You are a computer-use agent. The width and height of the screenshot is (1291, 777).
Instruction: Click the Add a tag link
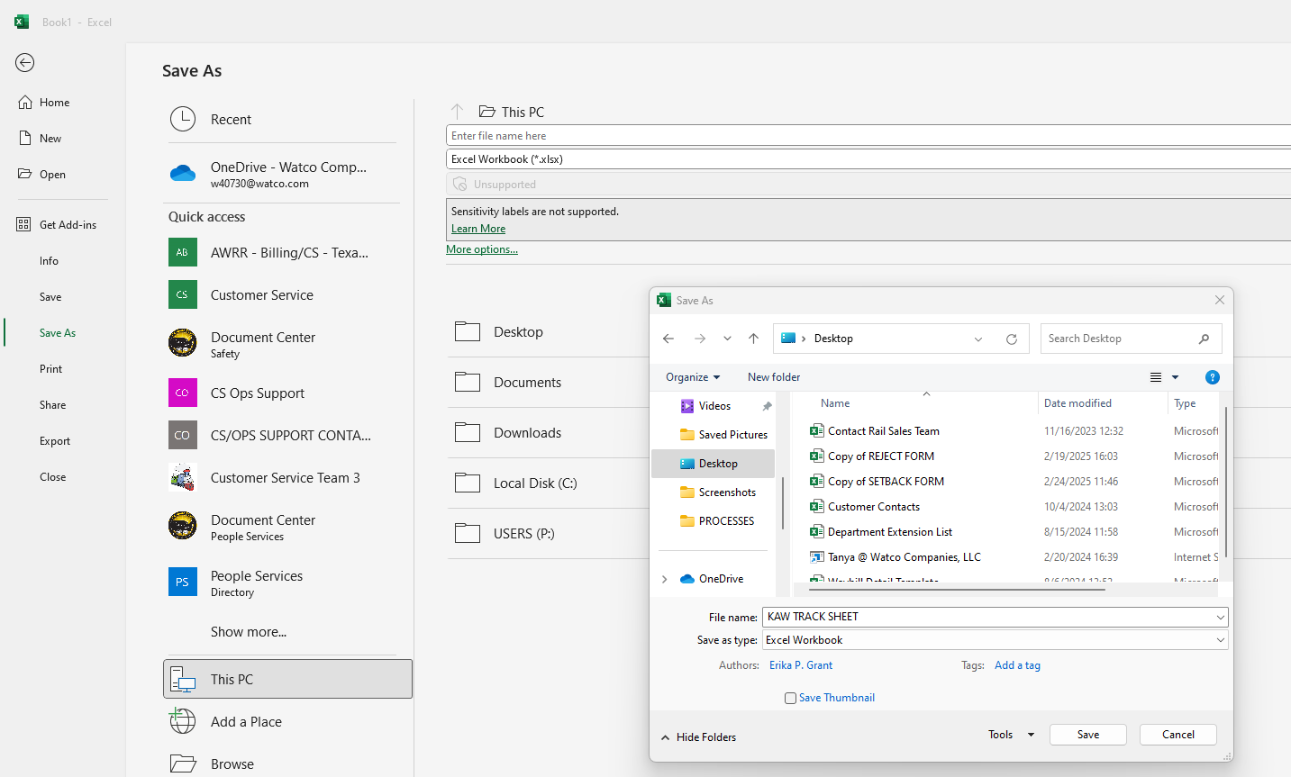pyautogui.click(x=1017, y=665)
